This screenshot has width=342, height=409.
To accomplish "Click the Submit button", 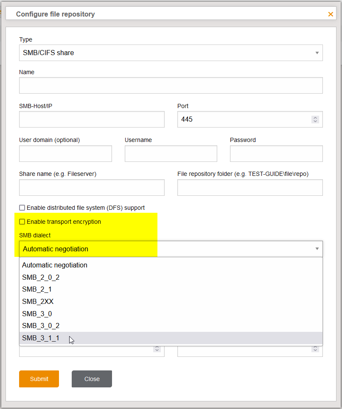I will (39, 379).
